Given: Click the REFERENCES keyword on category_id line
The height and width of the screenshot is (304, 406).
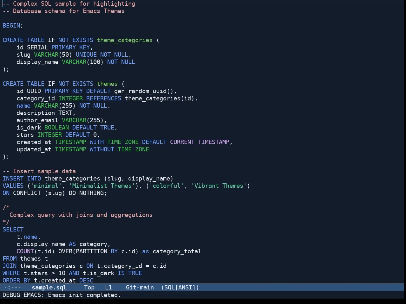Looking at the screenshot, I should click(x=104, y=98).
